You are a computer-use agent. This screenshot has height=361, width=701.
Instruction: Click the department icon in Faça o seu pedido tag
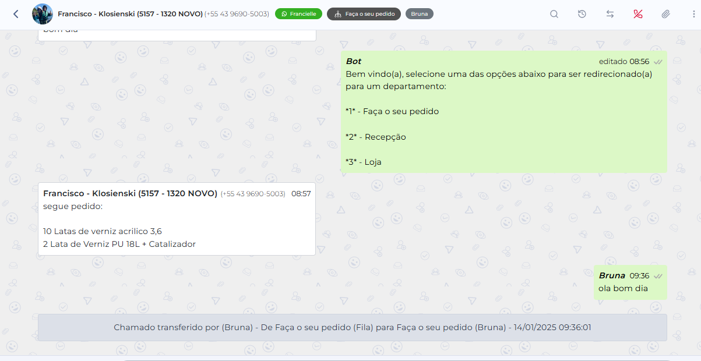338,14
